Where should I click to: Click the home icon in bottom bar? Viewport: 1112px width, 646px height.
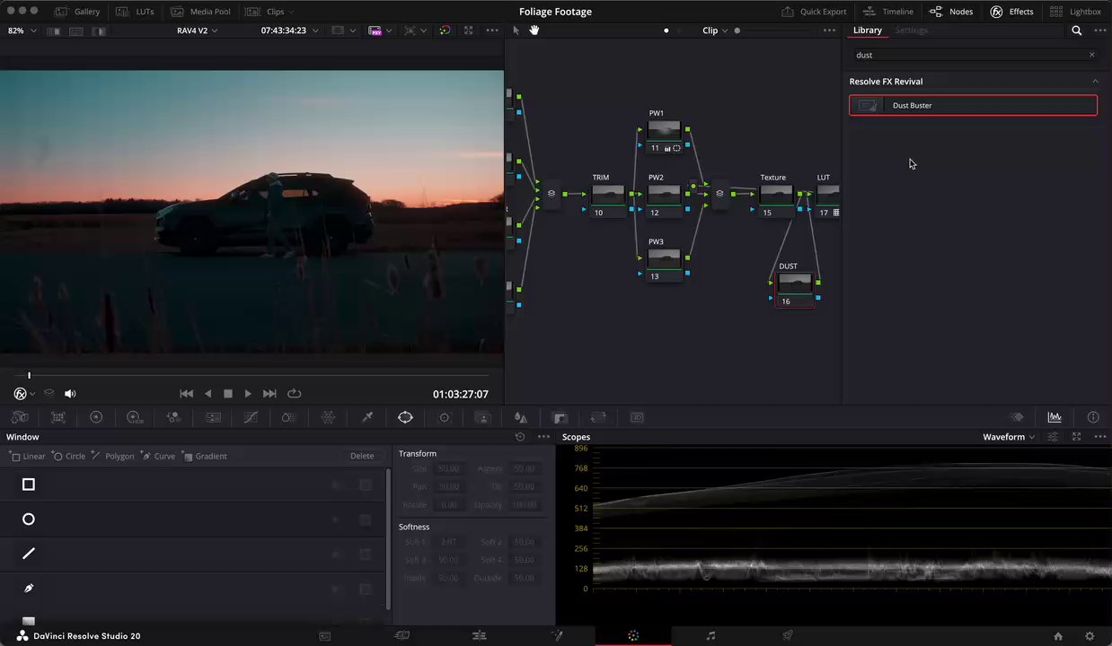[1058, 636]
